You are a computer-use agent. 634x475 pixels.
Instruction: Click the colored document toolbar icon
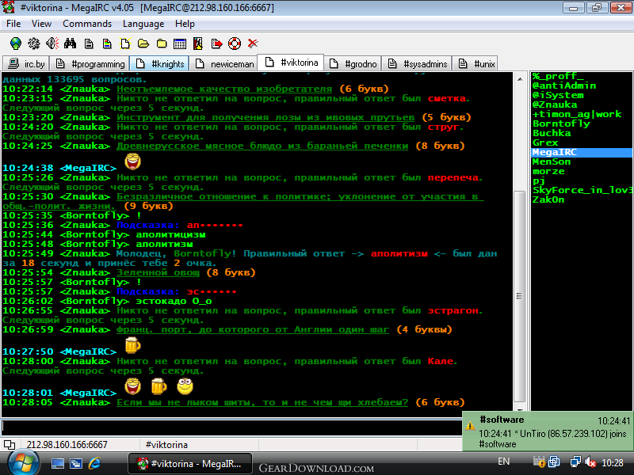coord(107,44)
